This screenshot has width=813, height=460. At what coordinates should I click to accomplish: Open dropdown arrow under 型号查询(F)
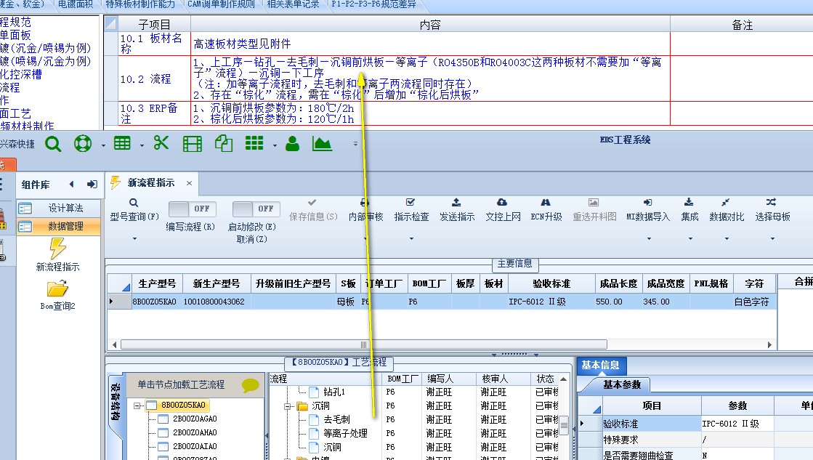(x=134, y=238)
